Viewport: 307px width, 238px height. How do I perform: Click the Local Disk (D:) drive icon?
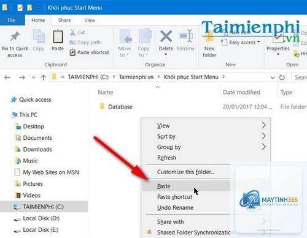[x=17, y=219]
